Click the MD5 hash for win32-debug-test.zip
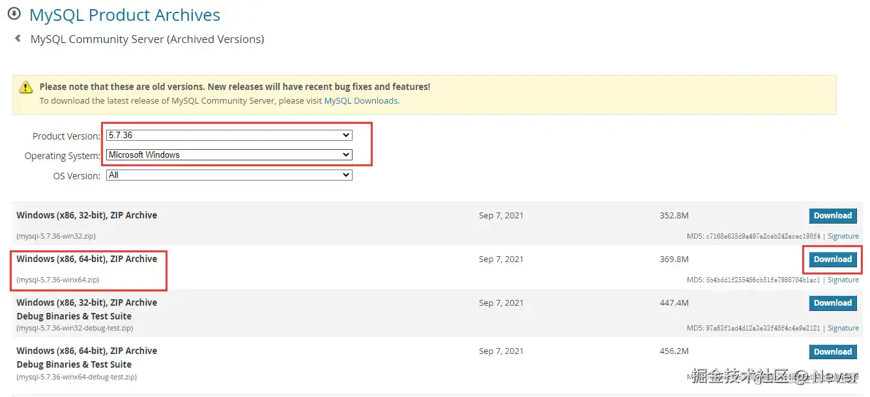 tap(763, 328)
